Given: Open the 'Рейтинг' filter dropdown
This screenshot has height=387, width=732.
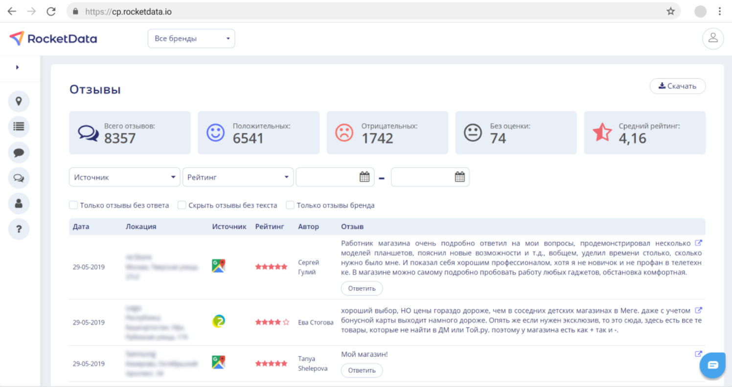Looking at the screenshot, I should tap(238, 177).
